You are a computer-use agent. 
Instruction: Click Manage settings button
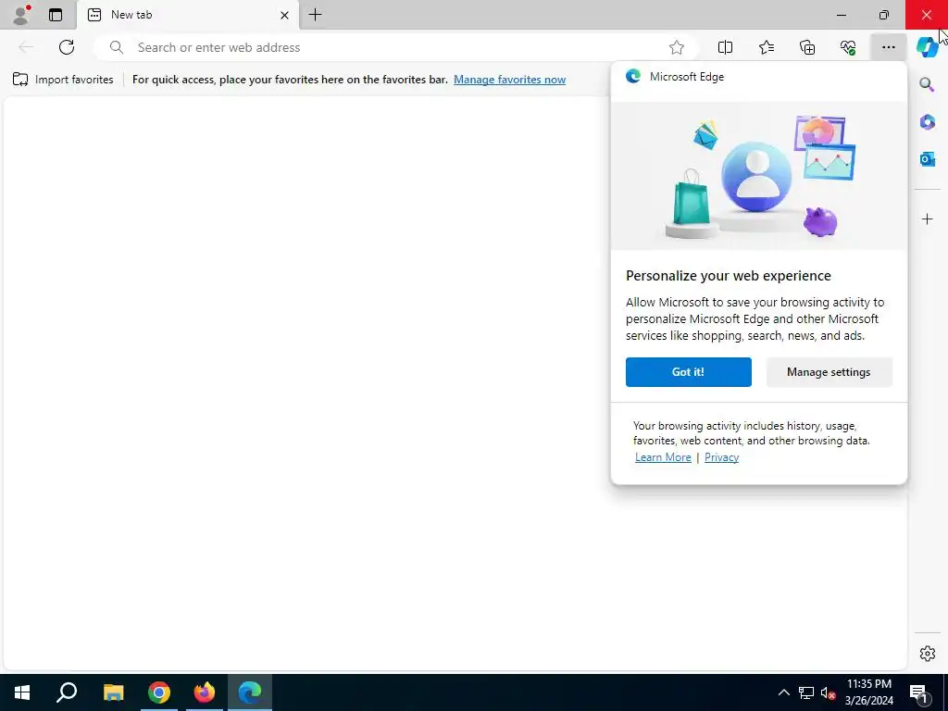[x=829, y=372]
